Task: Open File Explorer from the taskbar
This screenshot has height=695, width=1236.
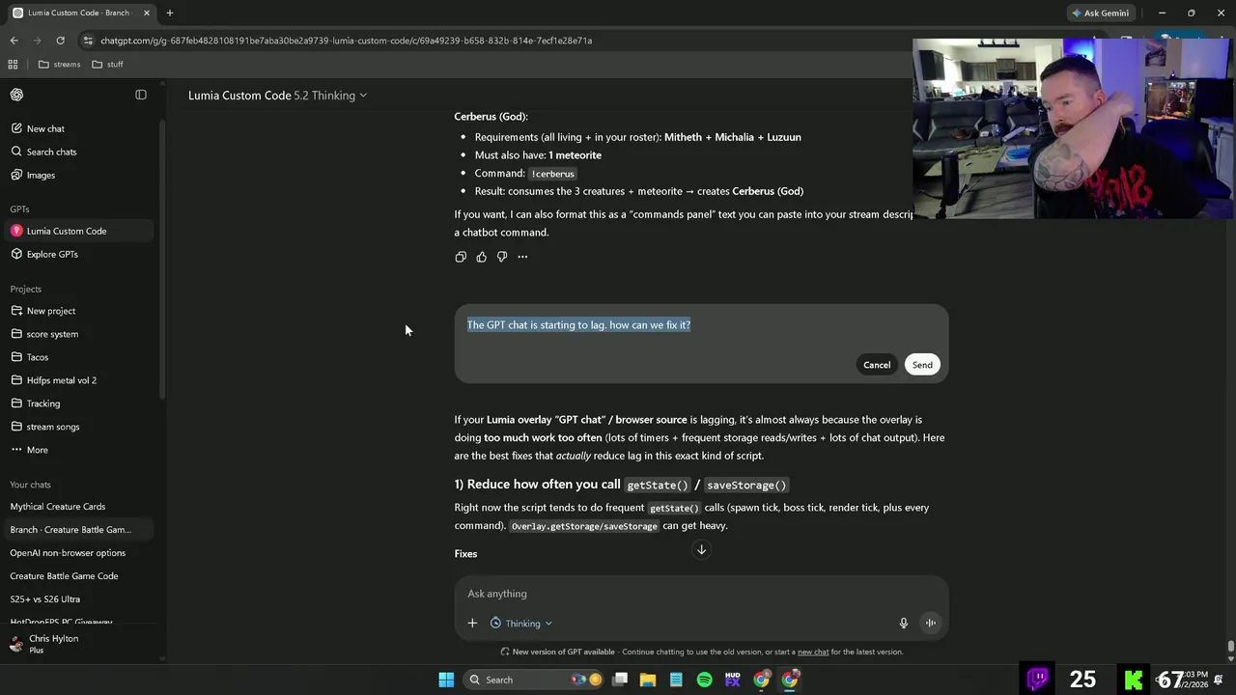Action: point(648,680)
